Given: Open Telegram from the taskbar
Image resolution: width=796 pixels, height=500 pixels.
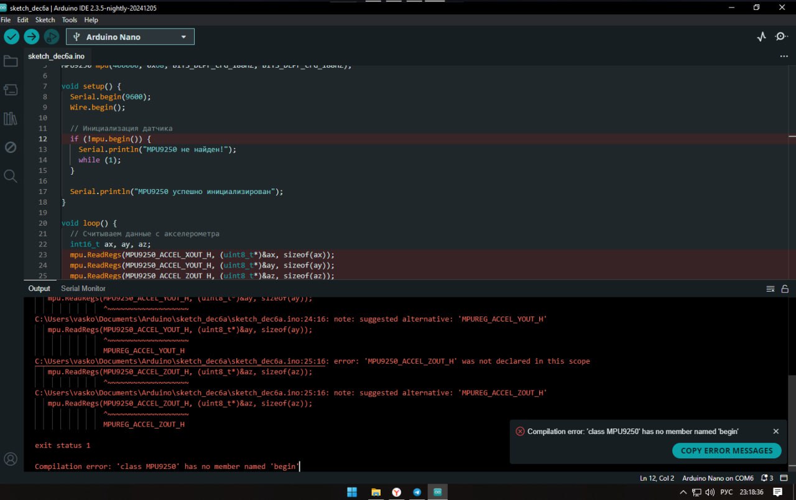Looking at the screenshot, I should (417, 492).
